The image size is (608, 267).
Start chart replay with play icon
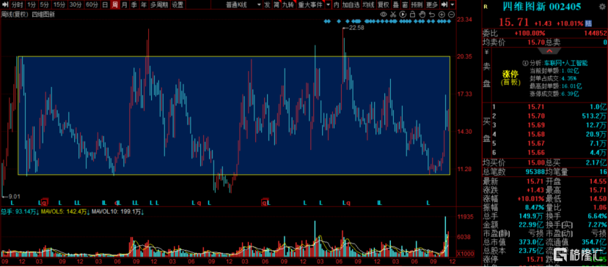(403, 15)
